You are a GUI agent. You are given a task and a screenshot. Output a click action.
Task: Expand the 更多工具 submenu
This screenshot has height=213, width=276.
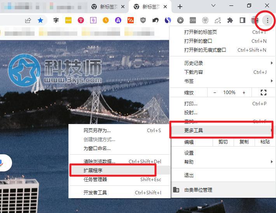pyautogui.click(x=222, y=131)
